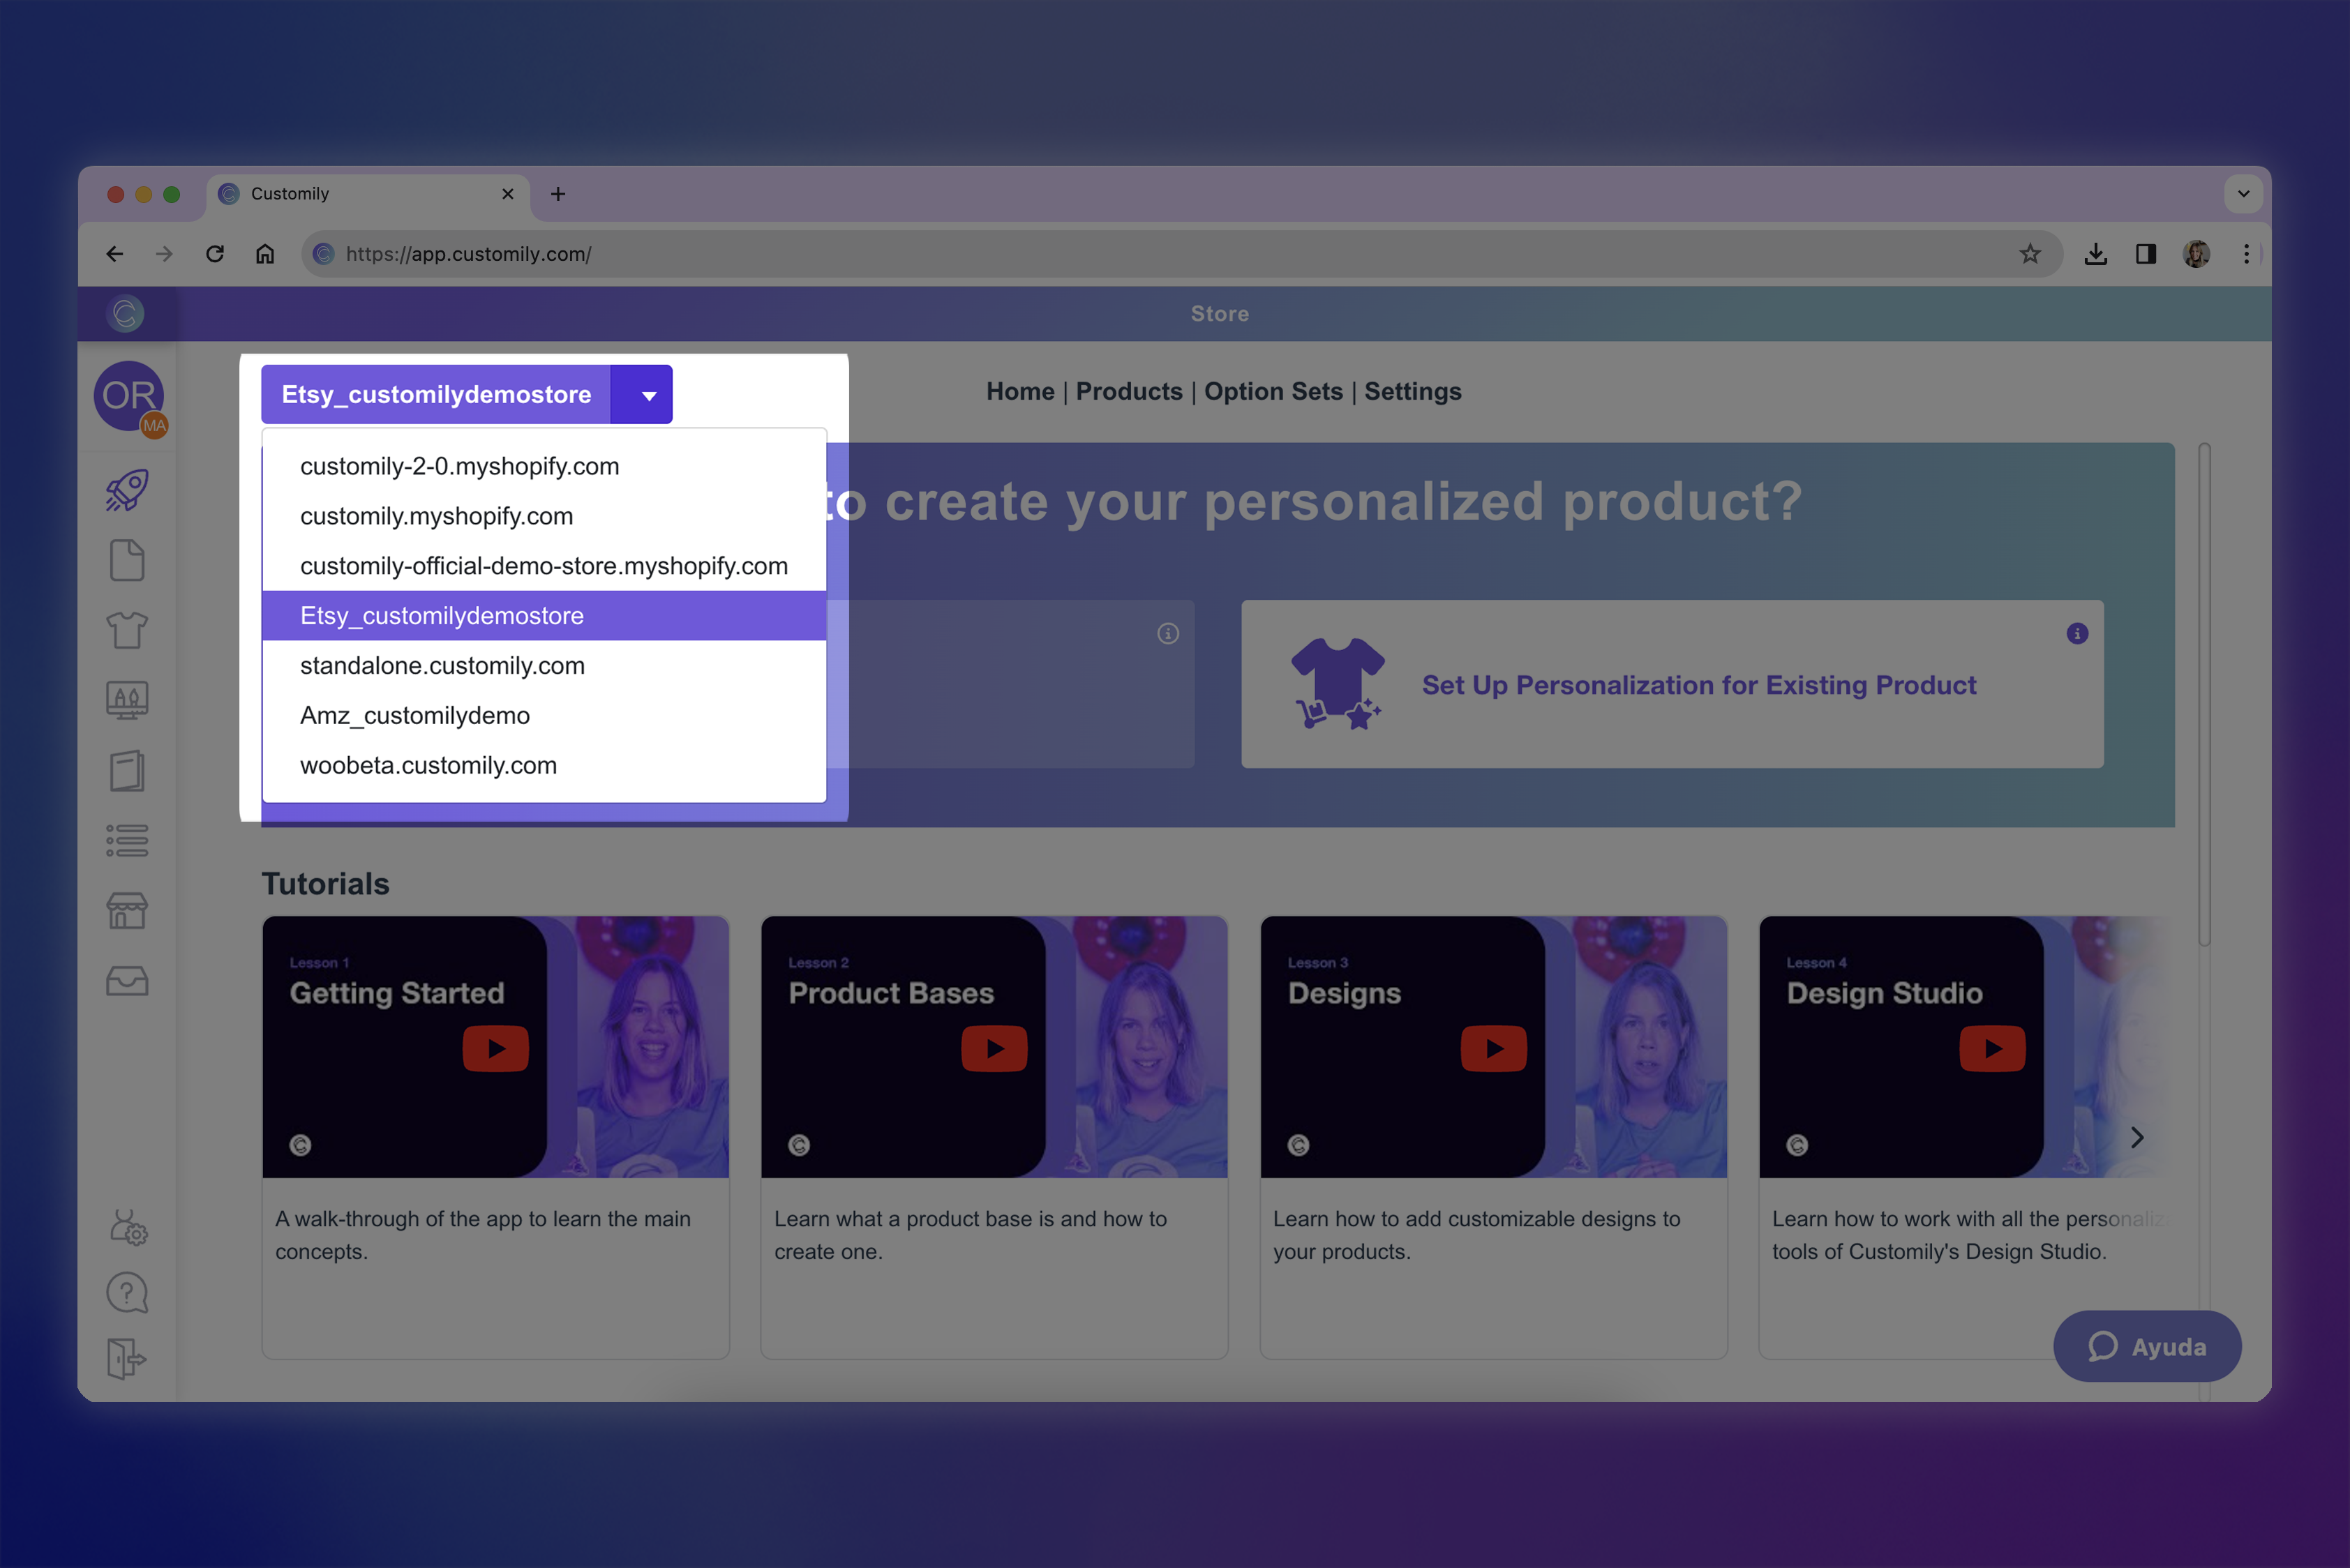Play the Getting Started tutorial video
Viewport: 2350px width, 1568px height.
[495, 1048]
